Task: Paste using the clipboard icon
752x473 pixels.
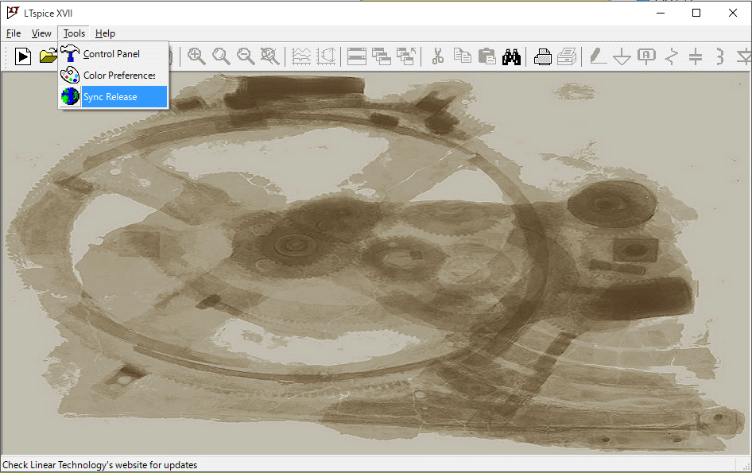Action: tap(486, 56)
